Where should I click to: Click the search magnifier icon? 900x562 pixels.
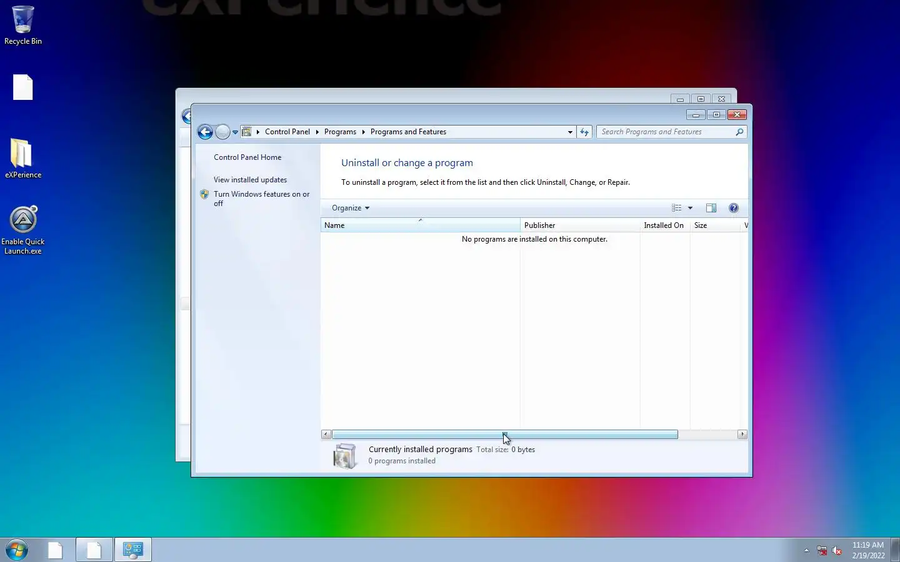point(740,132)
